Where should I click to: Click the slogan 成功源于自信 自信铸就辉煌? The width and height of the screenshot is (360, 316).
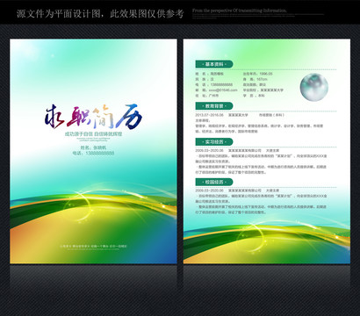tap(93, 134)
